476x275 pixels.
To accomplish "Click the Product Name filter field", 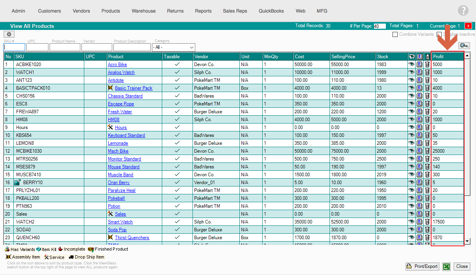I will [x=65, y=47].
